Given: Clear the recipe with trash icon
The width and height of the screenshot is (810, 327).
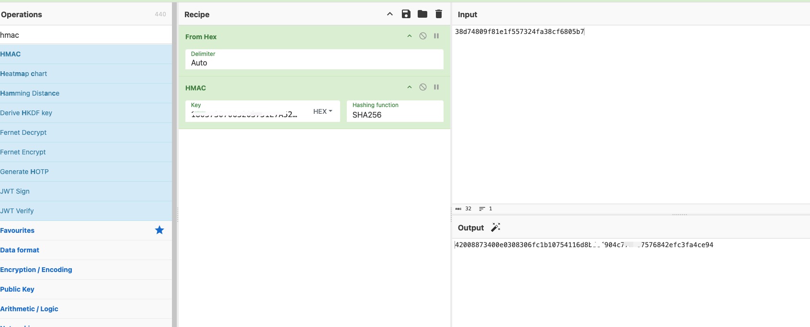Looking at the screenshot, I should 438,14.
